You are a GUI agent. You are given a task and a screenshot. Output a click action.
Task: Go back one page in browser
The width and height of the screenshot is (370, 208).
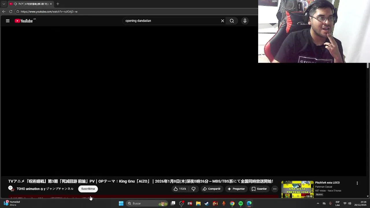coord(4,12)
